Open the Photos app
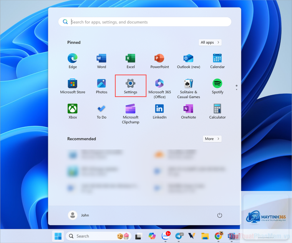Viewport: 292px width, 243px height. click(x=101, y=86)
